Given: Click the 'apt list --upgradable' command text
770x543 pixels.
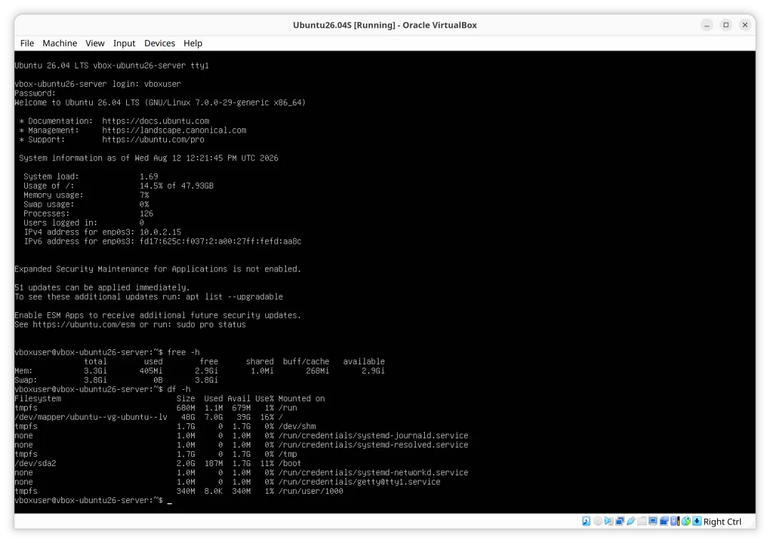Looking at the screenshot, I should click(x=235, y=296).
